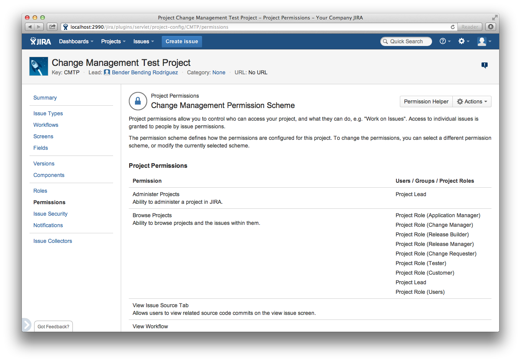Click the Browse Projects permission text
The image size is (521, 362).
click(x=152, y=215)
